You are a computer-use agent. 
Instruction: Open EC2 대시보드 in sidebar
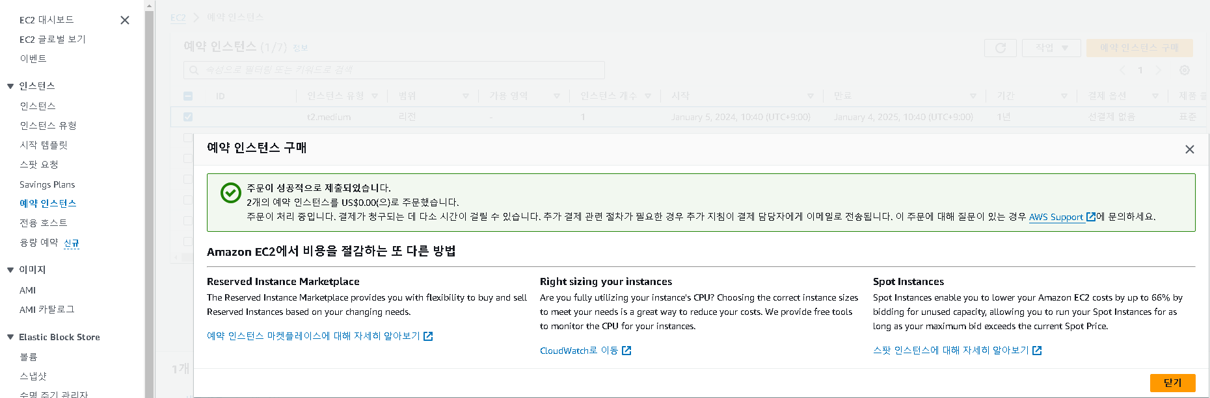click(x=47, y=20)
